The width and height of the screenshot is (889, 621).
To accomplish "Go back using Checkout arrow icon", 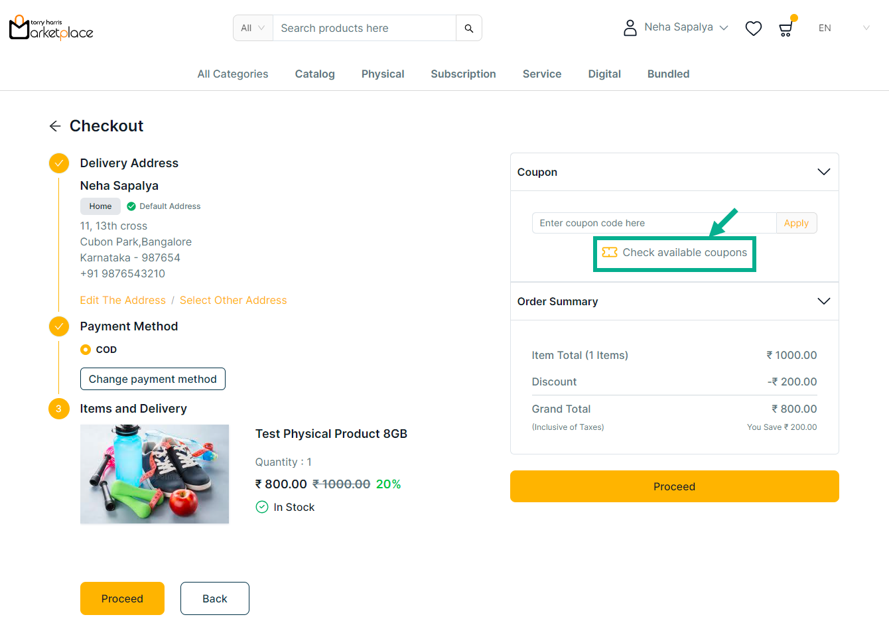I will pyautogui.click(x=55, y=126).
